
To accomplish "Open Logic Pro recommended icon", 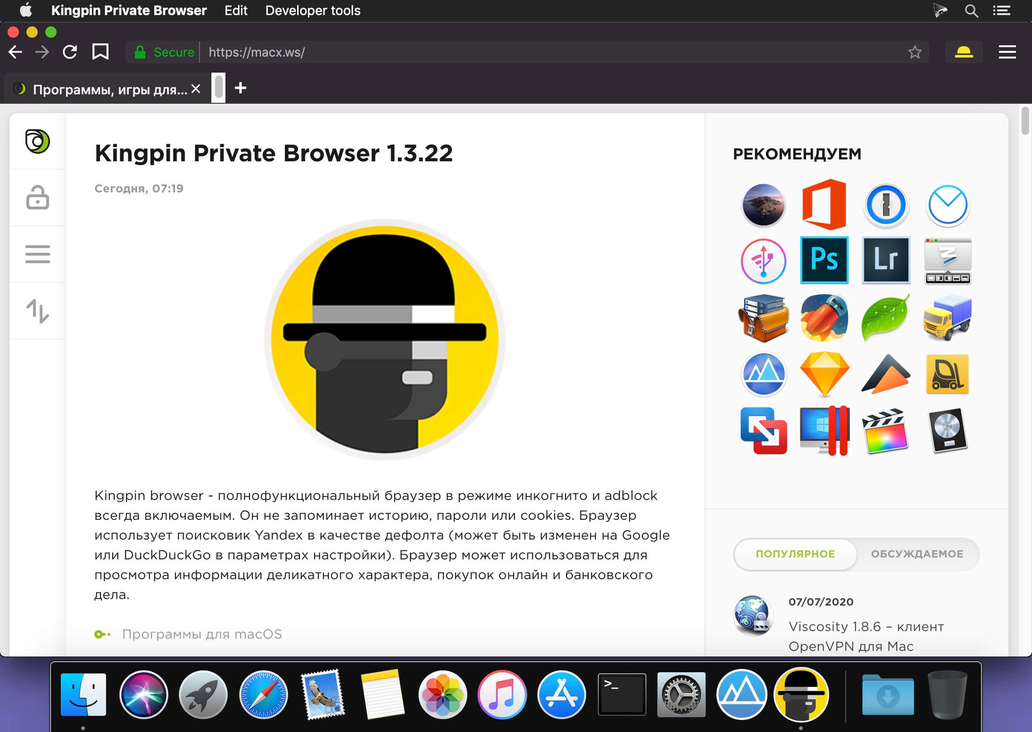I will pyautogui.click(x=948, y=431).
